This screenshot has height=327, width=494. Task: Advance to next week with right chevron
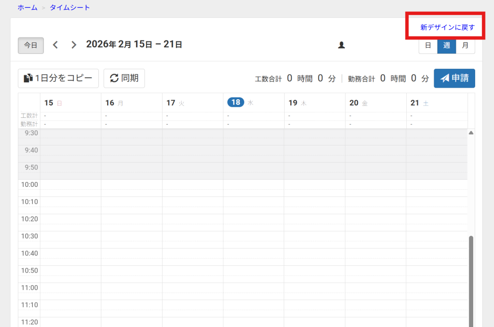[x=74, y=45]
